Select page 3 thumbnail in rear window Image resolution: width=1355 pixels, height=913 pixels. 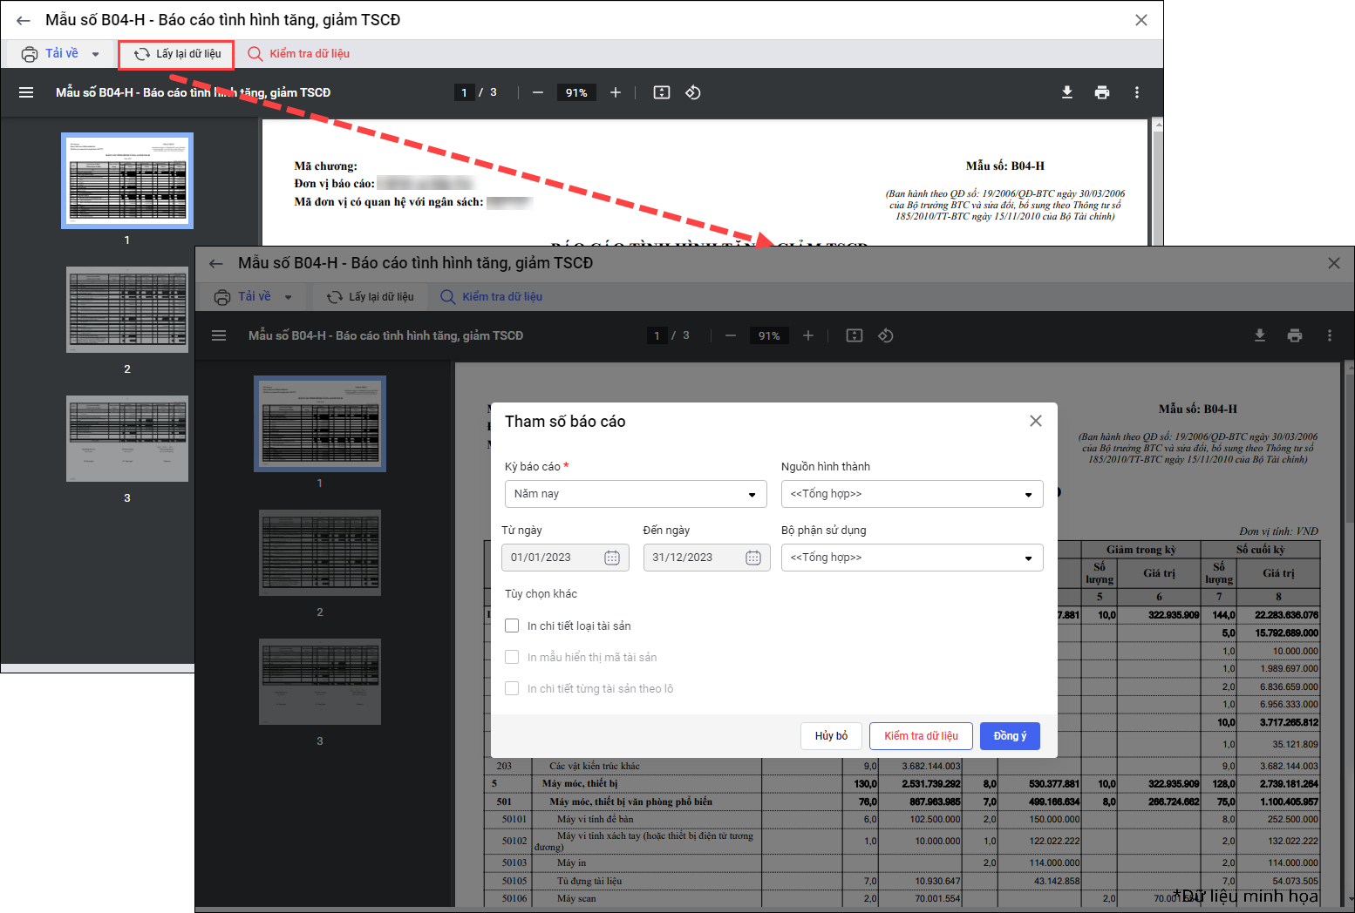click(127, 438)
